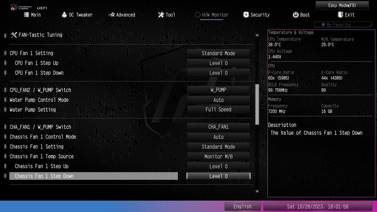Click the Security shield icon
This screenshot has width=377, height=212.
246,15
